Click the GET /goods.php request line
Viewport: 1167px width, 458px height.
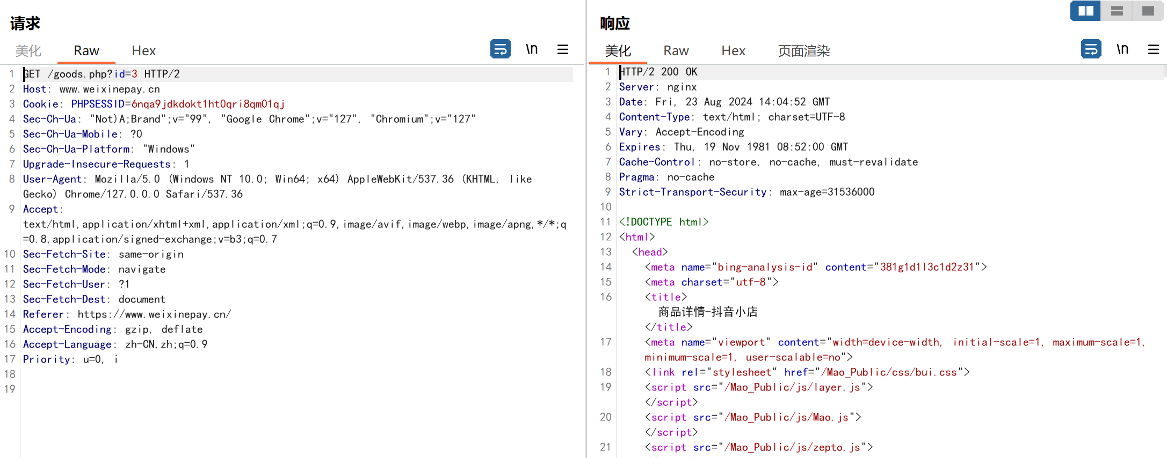pyautogui.click(x=102, y=74)
